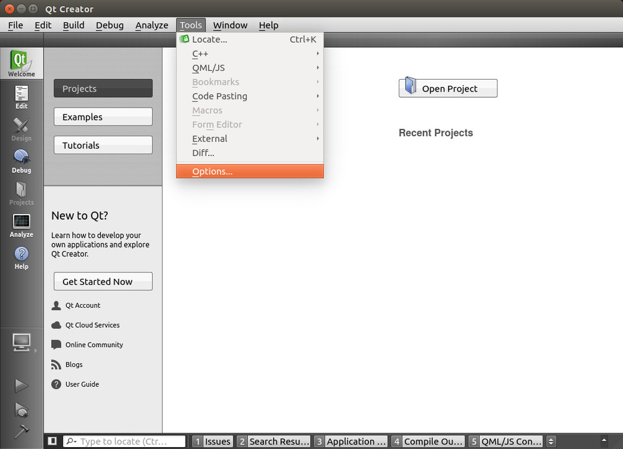Click Get Started Now button
Image resolution: width=623 pixels, height=449 pixels.
[x=103, y=281]
